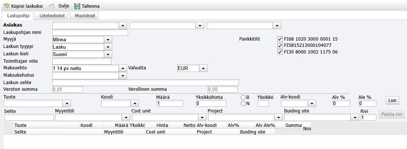Open the Laskun tyyppi dropdown
The width and height of the screenshot is (407, 149).
(x=108, y=47)
